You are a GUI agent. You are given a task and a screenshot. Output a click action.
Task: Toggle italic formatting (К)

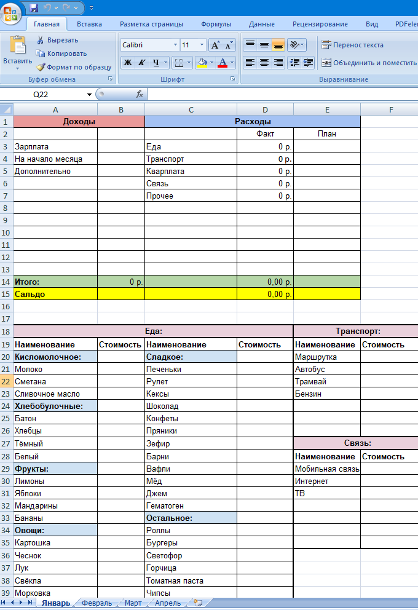[142, 63]
